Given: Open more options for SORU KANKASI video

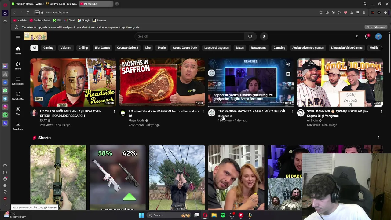Looking at the screenshot, I should pos(381,112).
